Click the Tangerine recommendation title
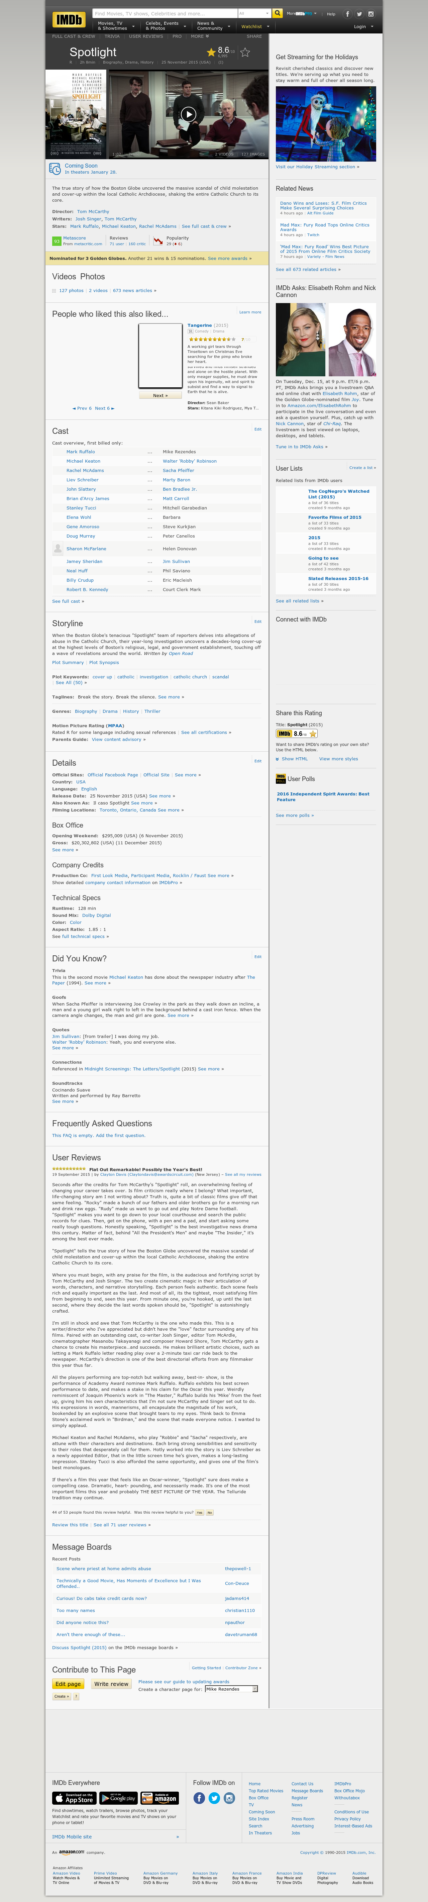 point(199,325)
